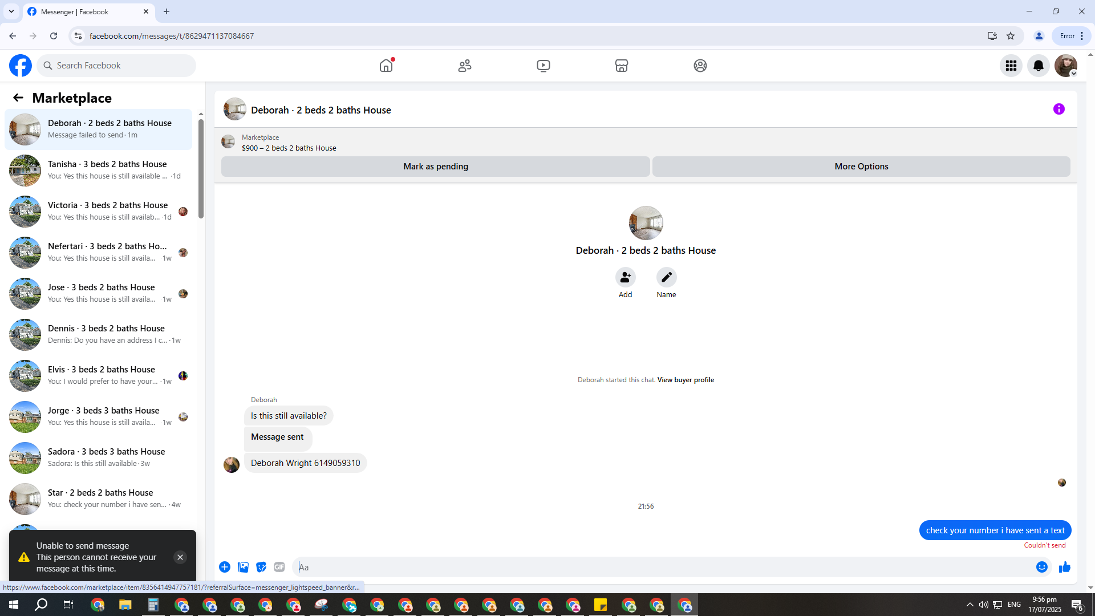Open Elvis 3 beds 2 baths House chat

(99, 376)
